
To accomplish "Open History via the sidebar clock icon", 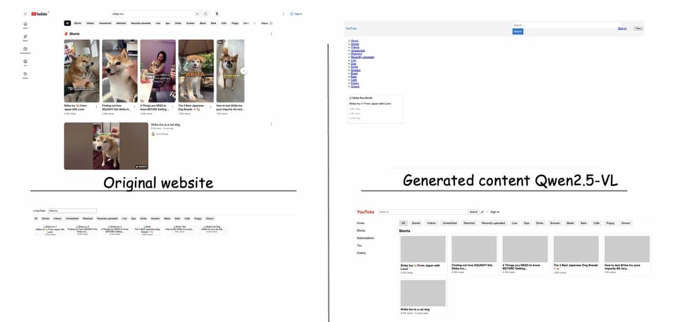I will tap(25, 74).
